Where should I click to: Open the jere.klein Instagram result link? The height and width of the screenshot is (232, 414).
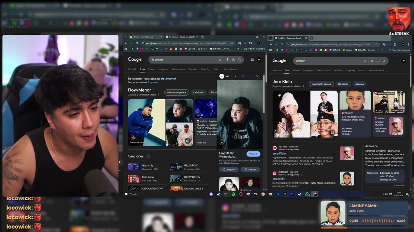[x=278, y=179]
